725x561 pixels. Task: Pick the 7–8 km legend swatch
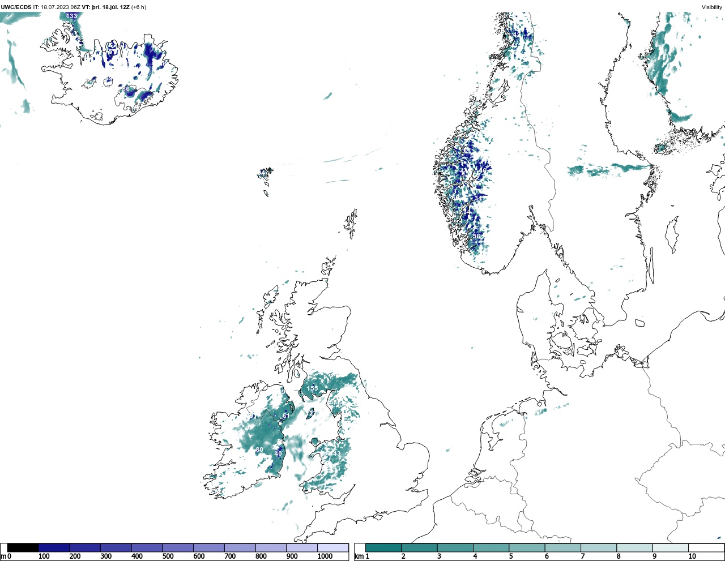point(599,547)
